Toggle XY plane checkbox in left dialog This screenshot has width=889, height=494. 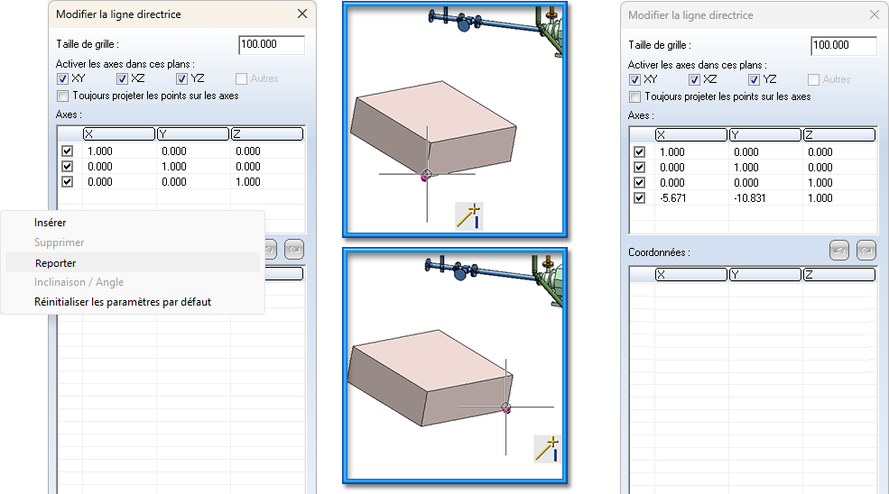point(62,78)
